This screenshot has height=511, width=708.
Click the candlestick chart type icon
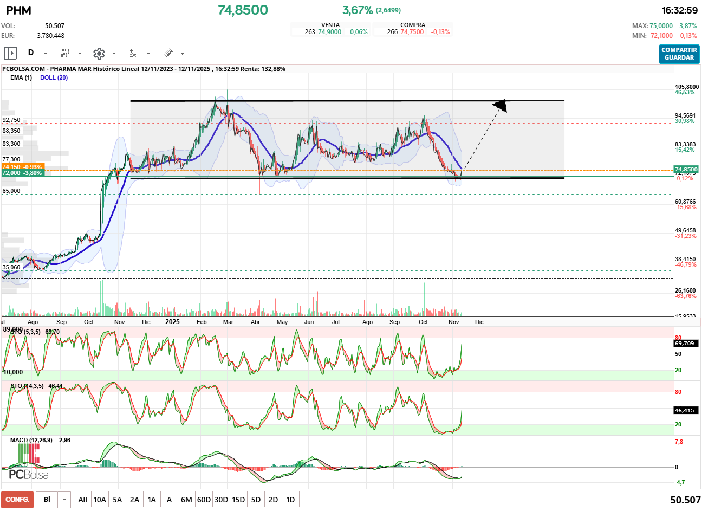65,53
